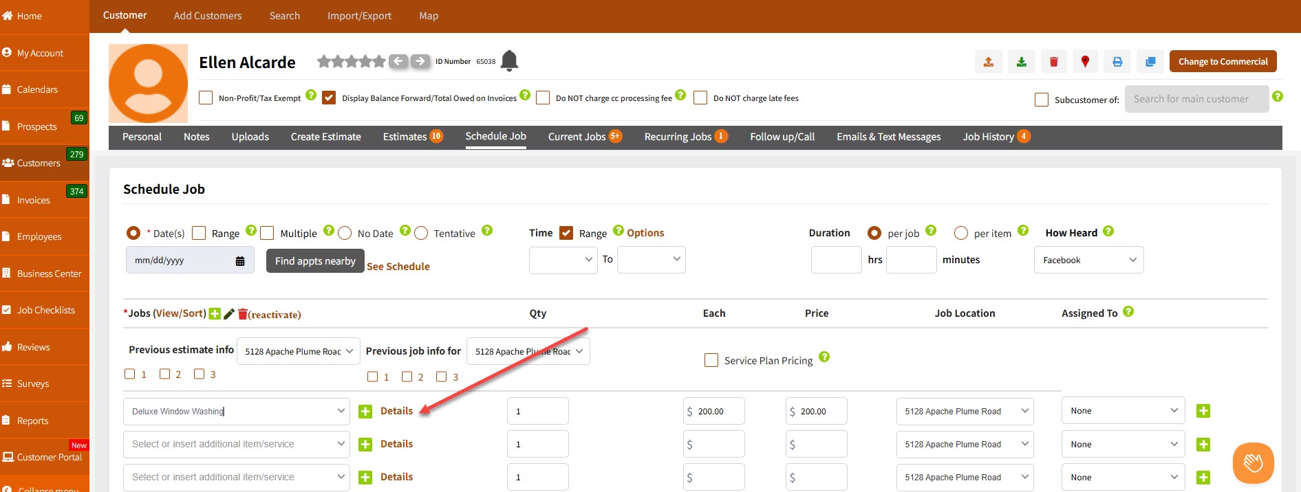Go to previous customer arrow
1301x492 pixels.
[x=398, y=61]
